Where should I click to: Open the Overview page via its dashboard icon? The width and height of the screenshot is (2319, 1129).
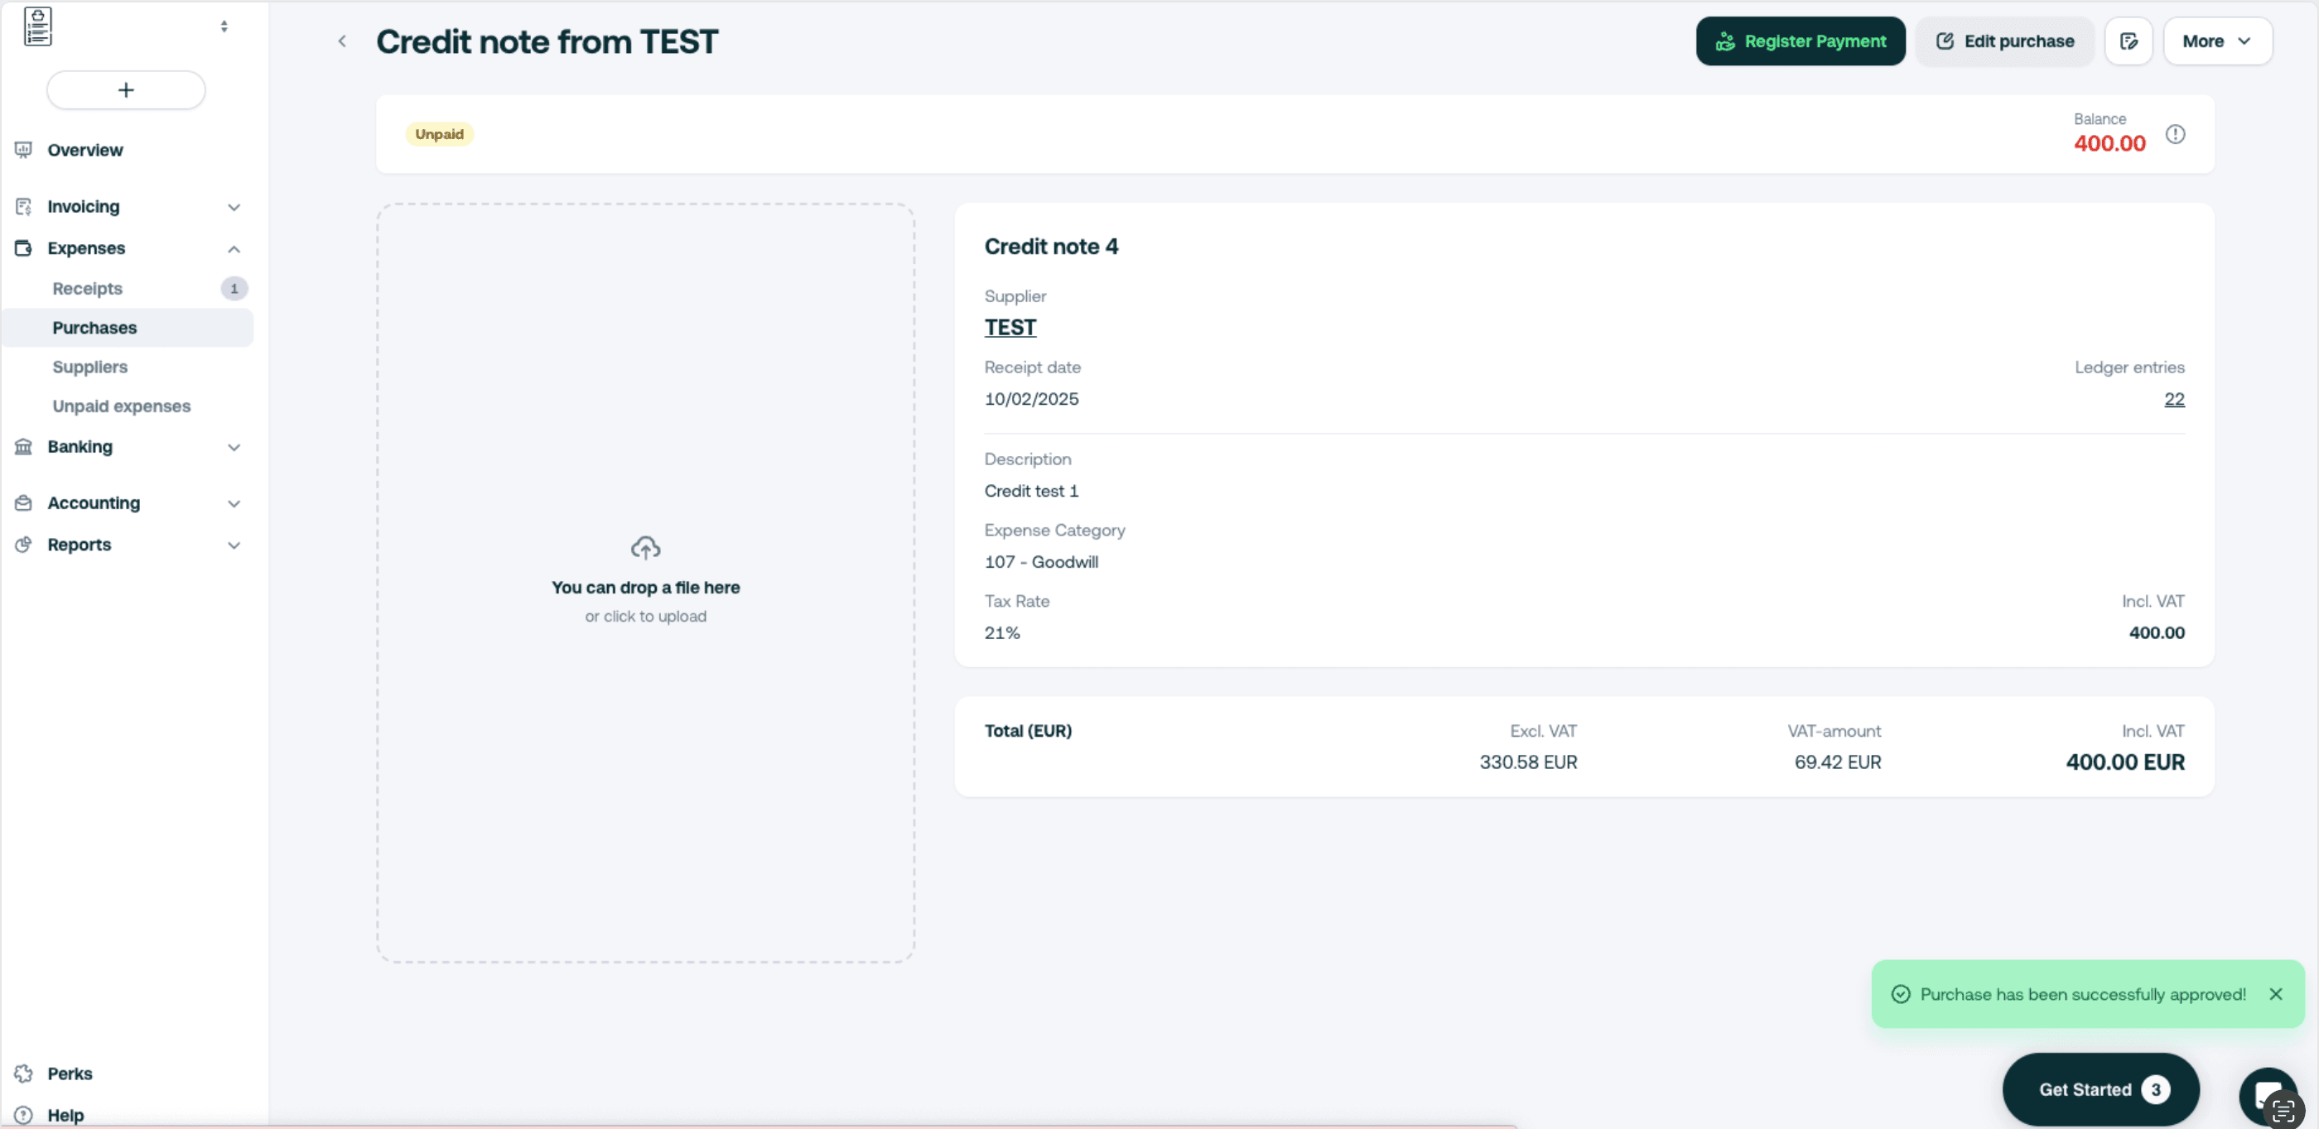23,151
